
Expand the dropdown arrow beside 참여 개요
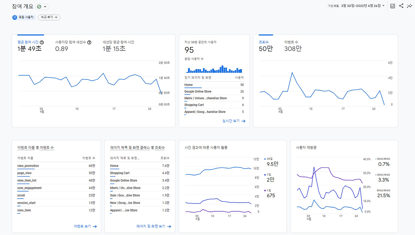[45, 6]
